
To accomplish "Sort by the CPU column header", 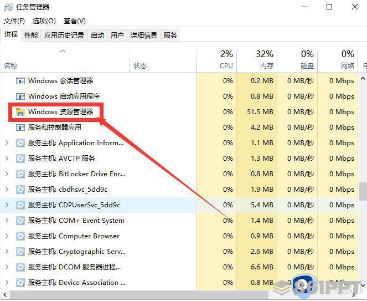I will (216, 61).
